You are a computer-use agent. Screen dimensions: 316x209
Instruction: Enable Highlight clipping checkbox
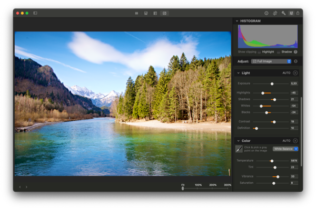click(259, 52)
